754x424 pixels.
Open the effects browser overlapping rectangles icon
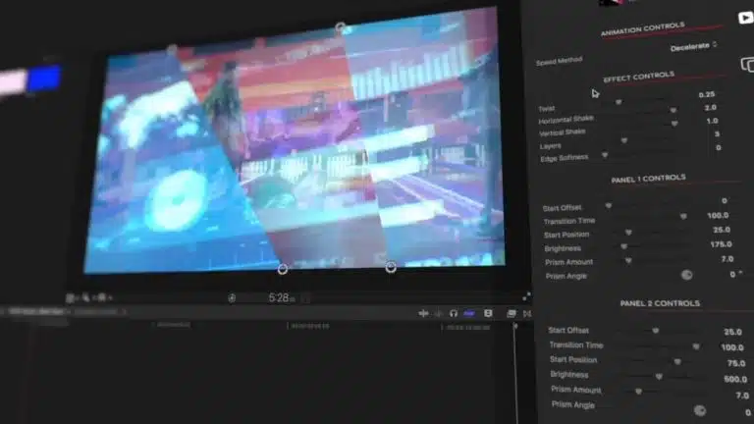(512, 313)
